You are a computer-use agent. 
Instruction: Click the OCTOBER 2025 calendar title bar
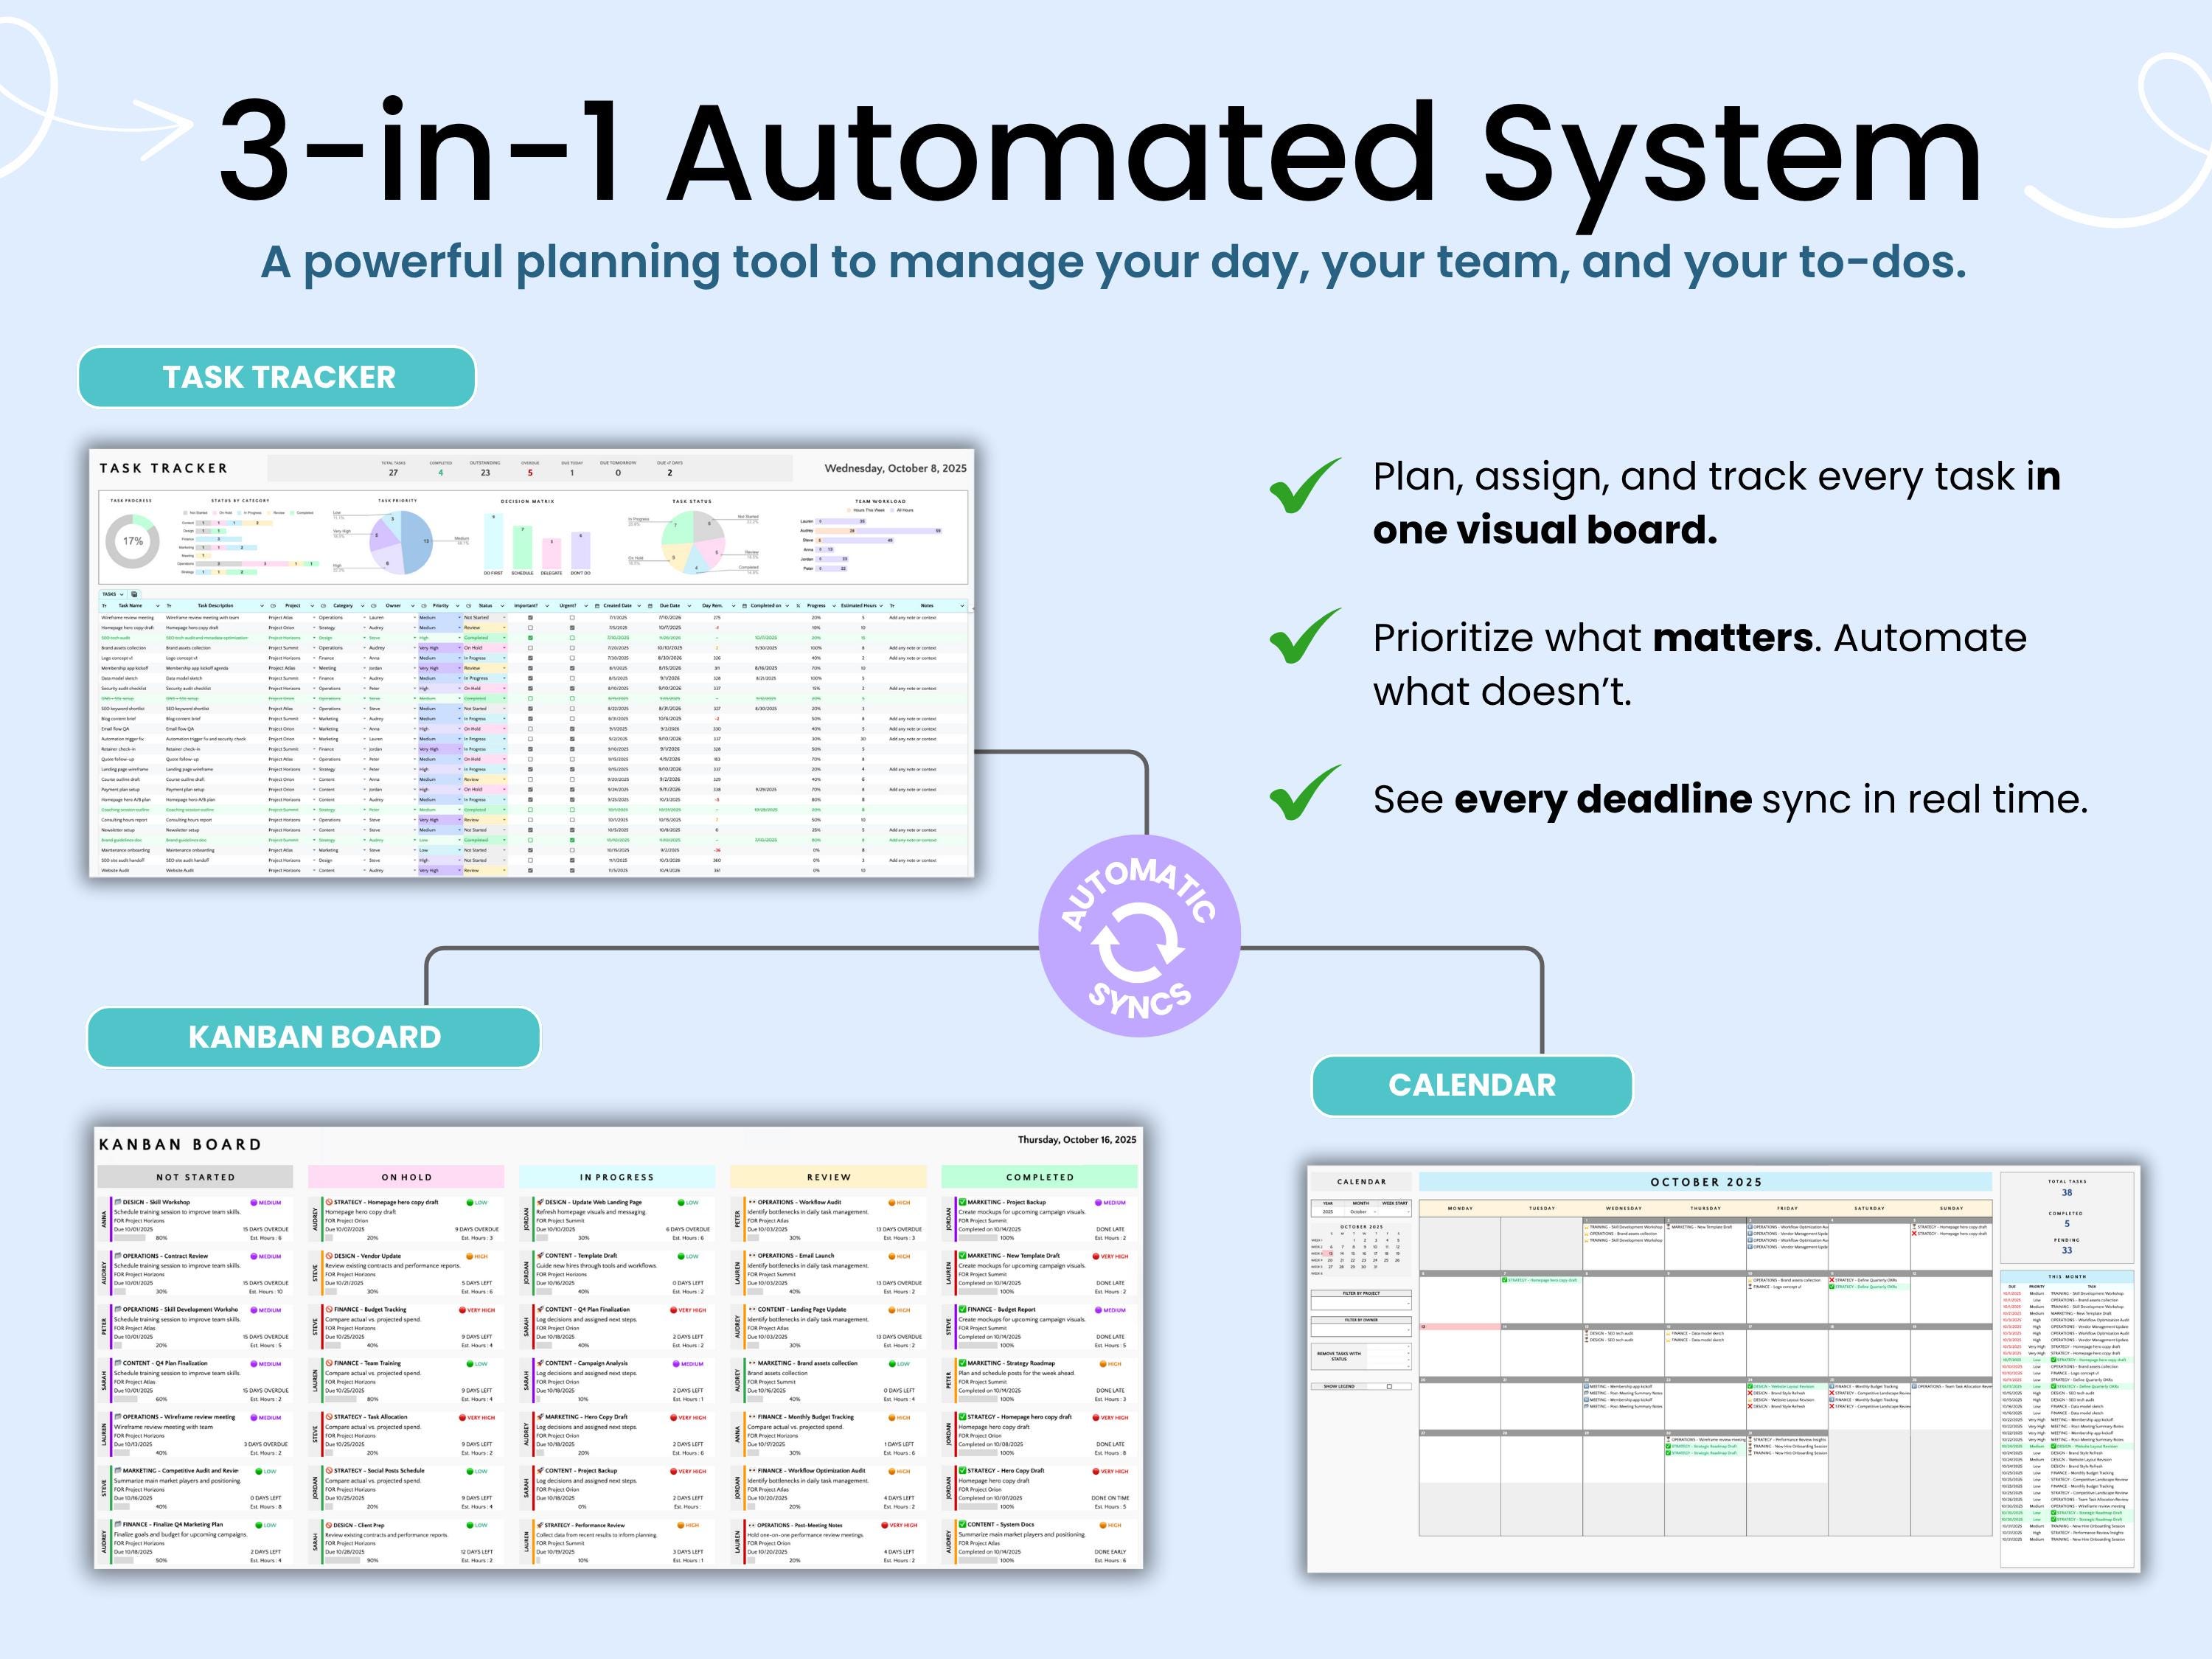coord(1705,1182)
